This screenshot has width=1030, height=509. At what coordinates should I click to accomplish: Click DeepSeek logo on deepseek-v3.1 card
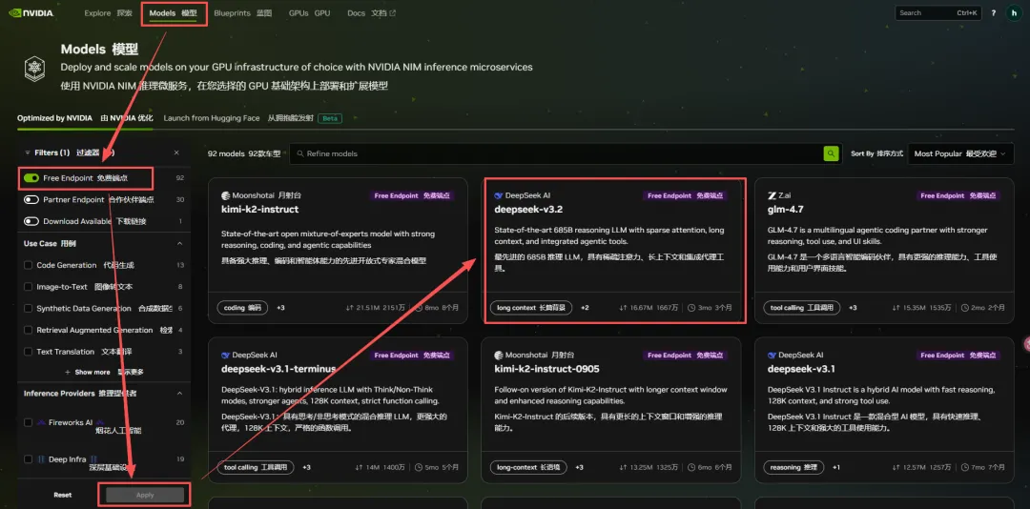point(772,355)
